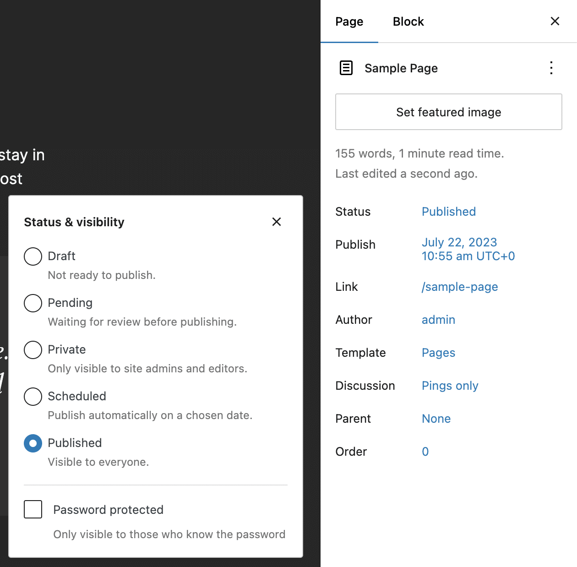Edit the July 22, 2023 publish date
The height and width of the screenshot is (567, 577).
(459, 242)
